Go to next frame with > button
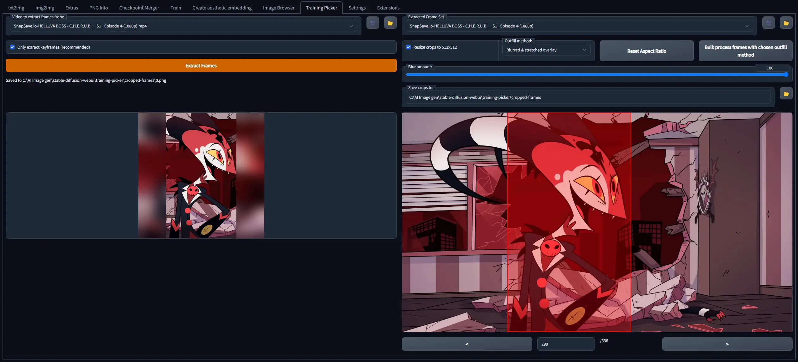Image resolution: width=798 pixels, height=362 pixels. click(727, 344)
